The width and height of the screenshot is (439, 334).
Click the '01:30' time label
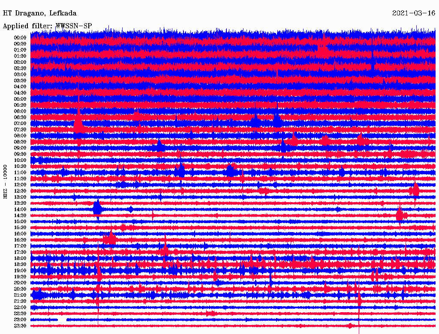20,56
